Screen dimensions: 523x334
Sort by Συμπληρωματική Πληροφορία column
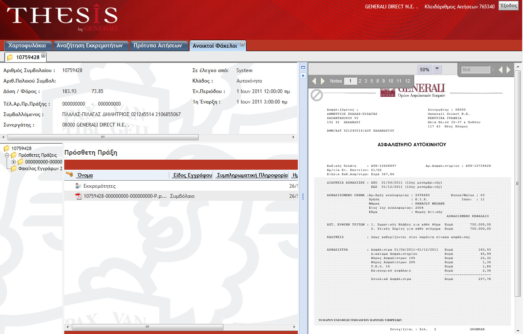click(x=252, y=175)
